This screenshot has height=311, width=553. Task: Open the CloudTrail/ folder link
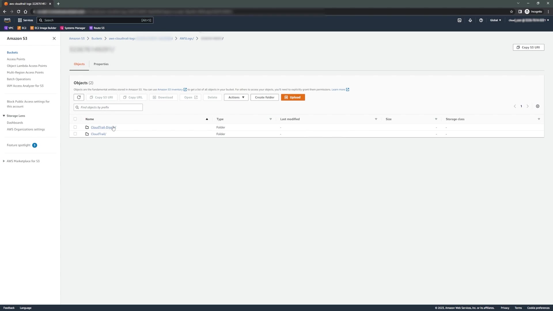pos(98,134)
